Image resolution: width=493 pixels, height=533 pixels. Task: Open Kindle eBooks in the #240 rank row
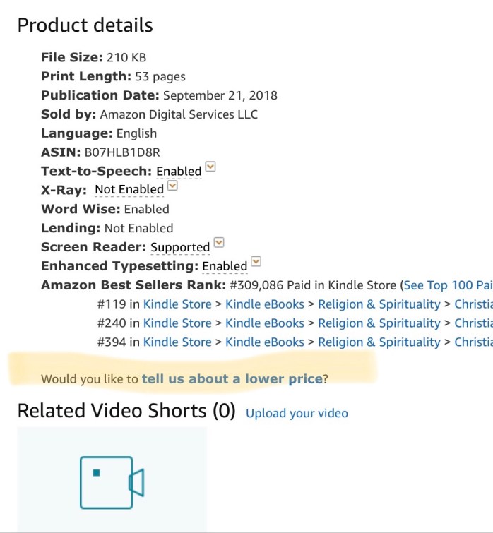(x=265, y=323)
